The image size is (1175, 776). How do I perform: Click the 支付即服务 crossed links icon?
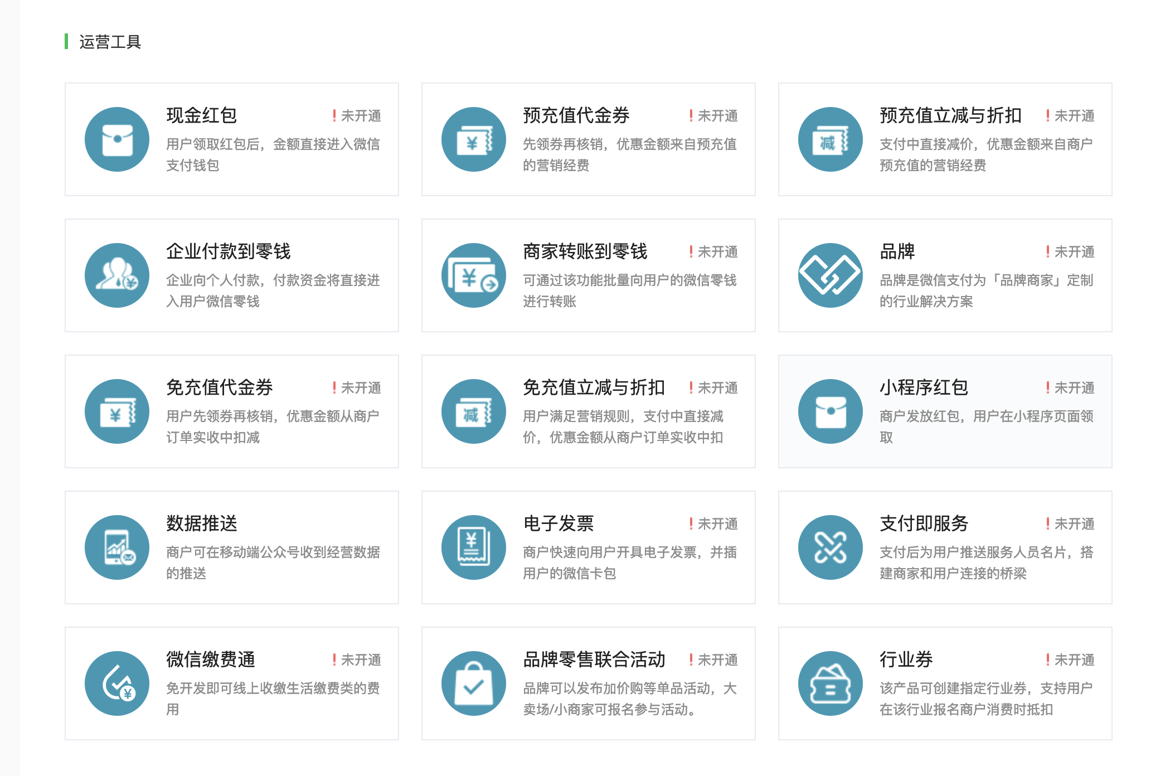831,547
